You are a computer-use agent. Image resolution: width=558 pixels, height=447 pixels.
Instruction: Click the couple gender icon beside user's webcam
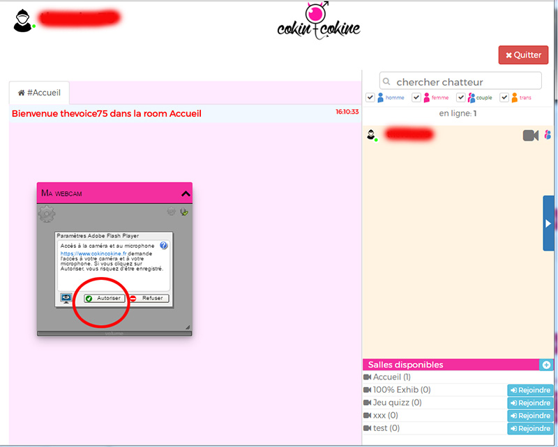pos(548,135)
